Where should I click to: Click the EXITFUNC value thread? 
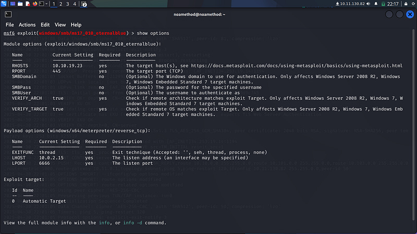[47, 152]
